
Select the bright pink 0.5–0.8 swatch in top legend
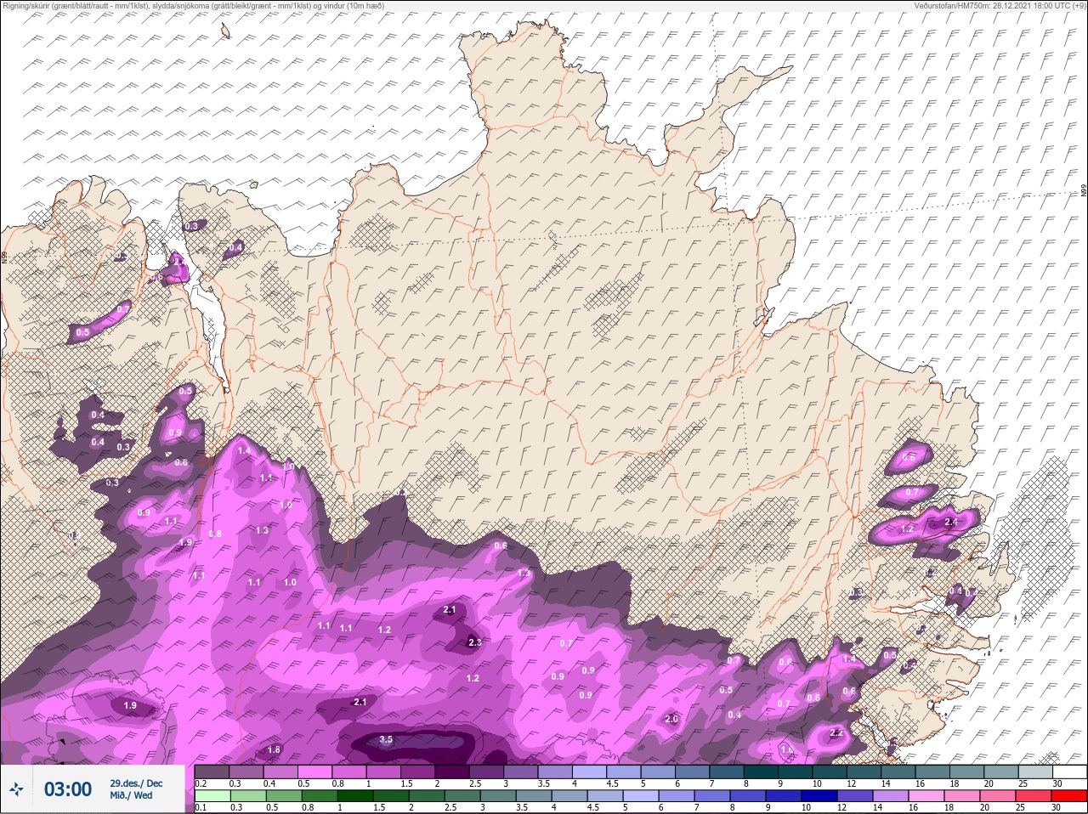316,772
